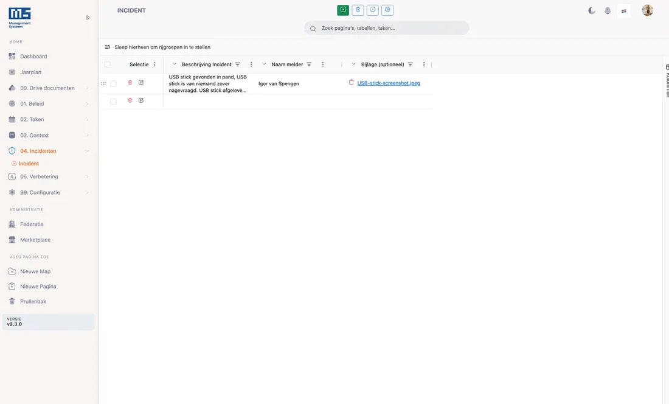Open the notifications bell
The height and width of the screenshot is (404, 669).
[x=608, y=11]
